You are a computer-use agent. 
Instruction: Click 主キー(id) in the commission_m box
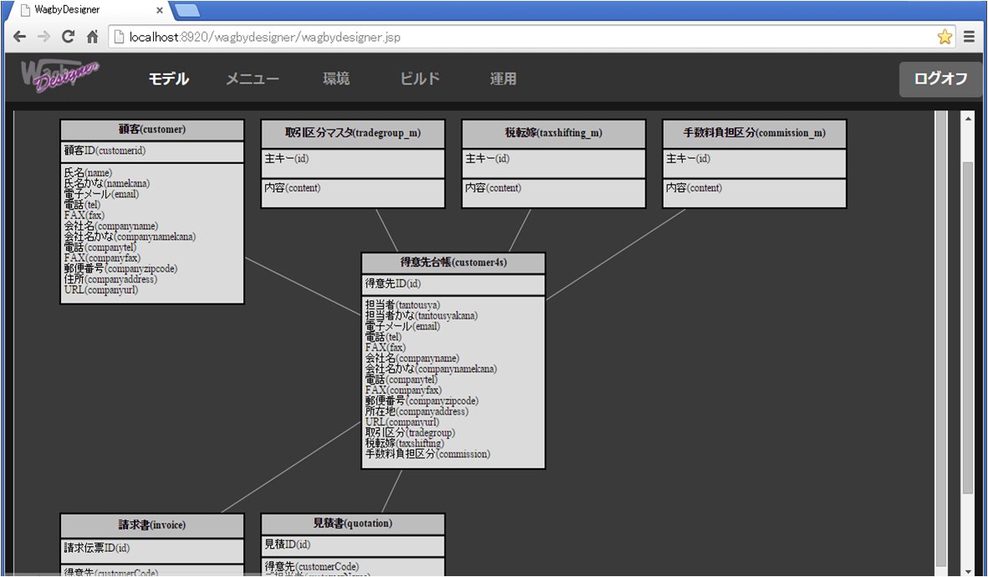[688, 159]
